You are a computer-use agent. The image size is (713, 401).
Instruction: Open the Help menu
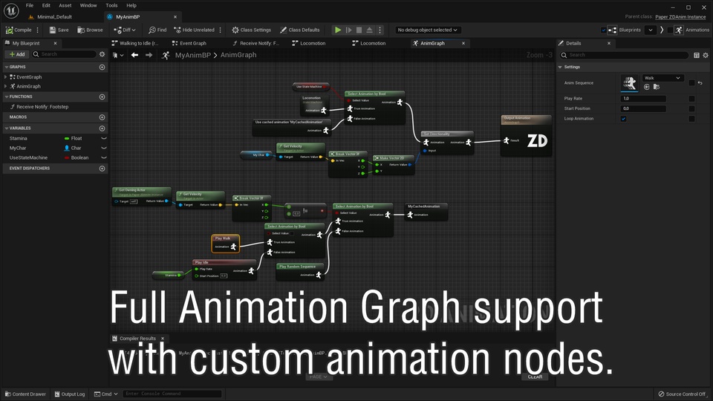pos(131,5)
